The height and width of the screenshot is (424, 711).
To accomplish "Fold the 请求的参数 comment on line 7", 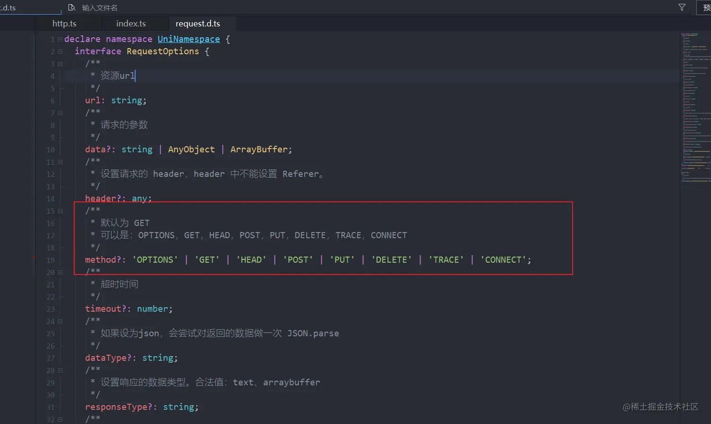I will [60, 113].
